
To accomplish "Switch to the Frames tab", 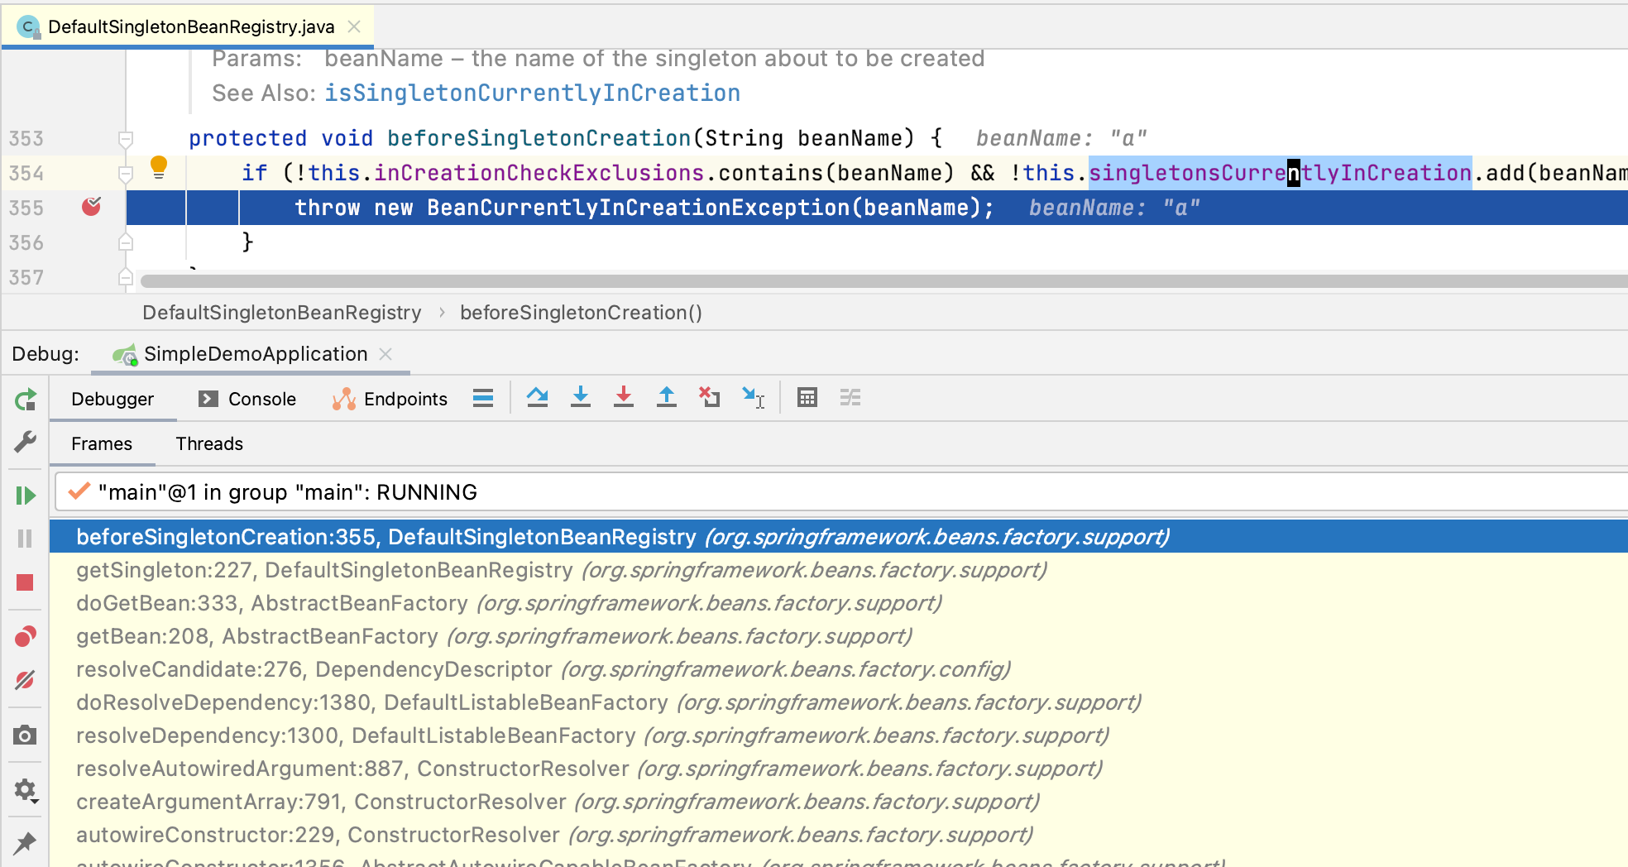I will click(x=102, y=443).
